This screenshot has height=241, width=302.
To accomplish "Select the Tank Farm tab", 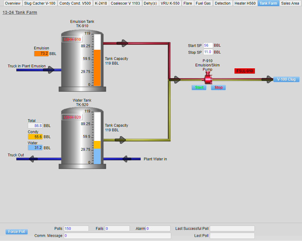I will point(268,3).
